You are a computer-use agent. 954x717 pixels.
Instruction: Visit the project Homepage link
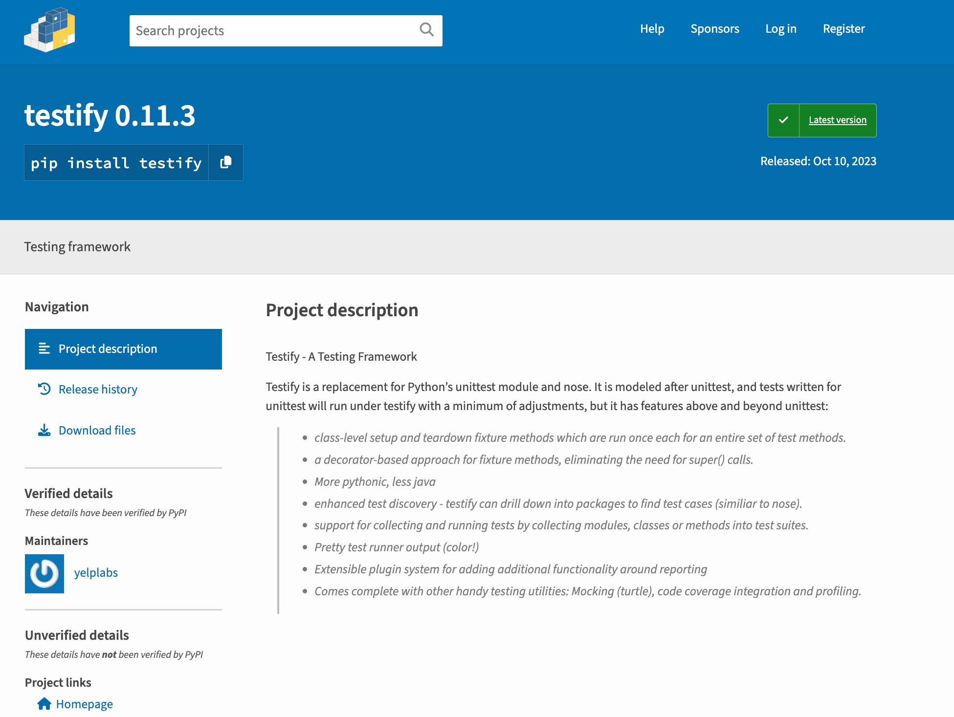(84, 704)
